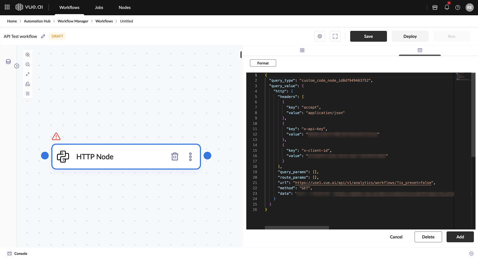Switch to the form view grid tab
Screen dimensions: 478x258
point(302,50)
